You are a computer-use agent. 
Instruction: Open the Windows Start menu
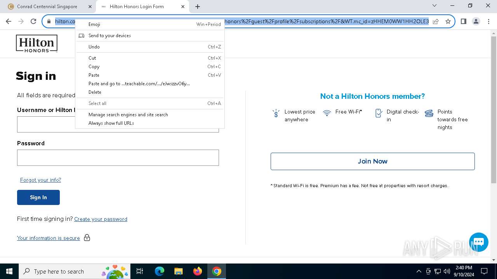(9, 271)
